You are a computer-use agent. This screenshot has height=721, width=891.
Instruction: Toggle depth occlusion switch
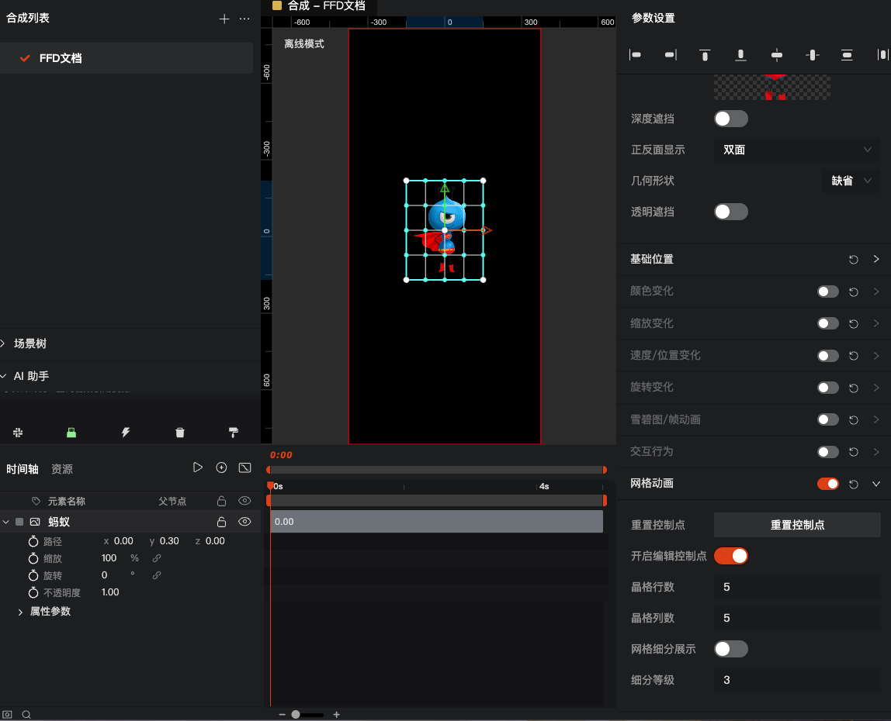click(731, 119)
